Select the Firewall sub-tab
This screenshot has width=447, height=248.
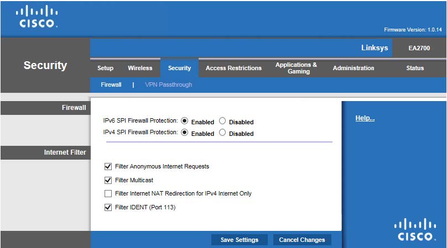click(x=111, y=85)
